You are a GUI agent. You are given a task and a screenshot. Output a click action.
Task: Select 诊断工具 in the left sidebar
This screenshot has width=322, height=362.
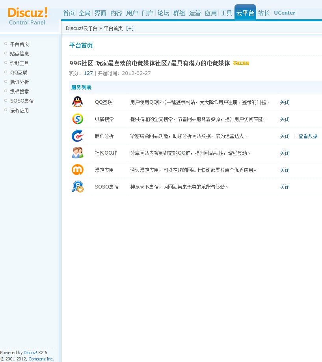tap(20, 63)
